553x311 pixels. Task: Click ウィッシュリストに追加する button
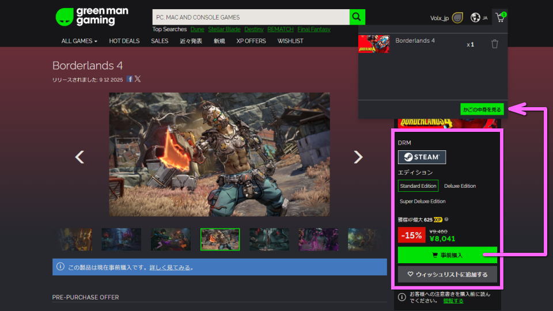coord(447,274)
